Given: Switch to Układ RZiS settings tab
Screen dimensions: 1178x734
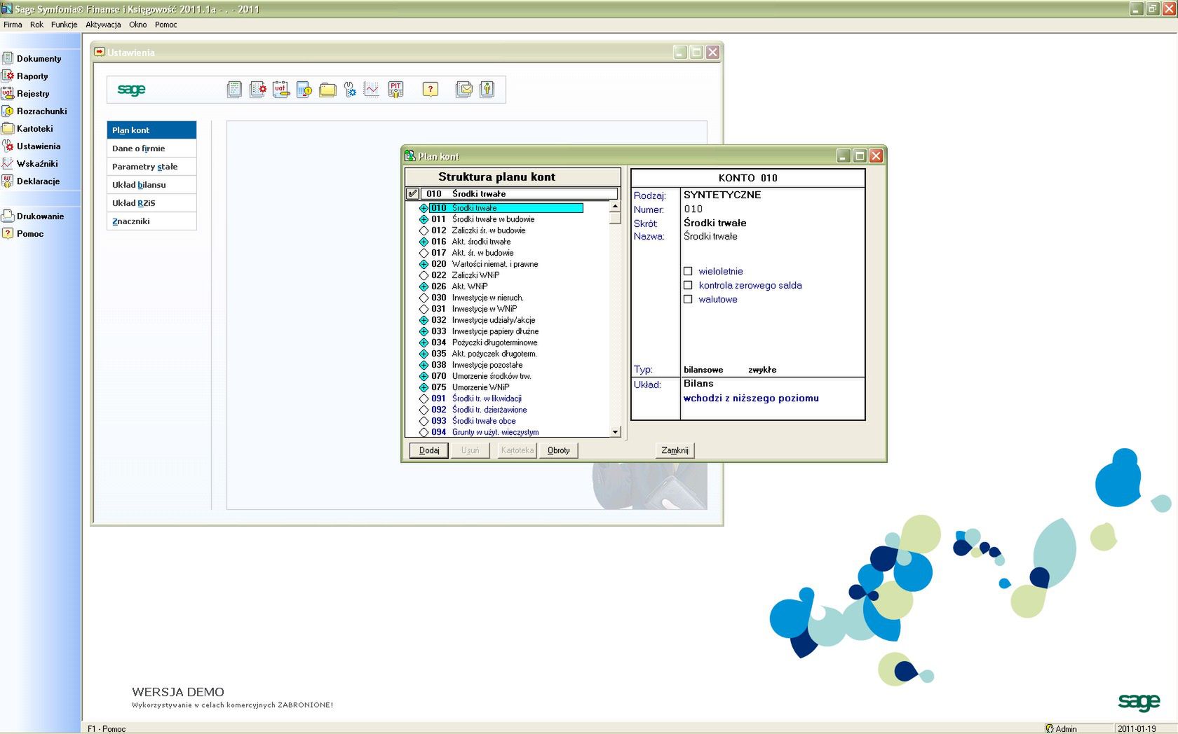Looking at the screenshot, I should (151, 203).
